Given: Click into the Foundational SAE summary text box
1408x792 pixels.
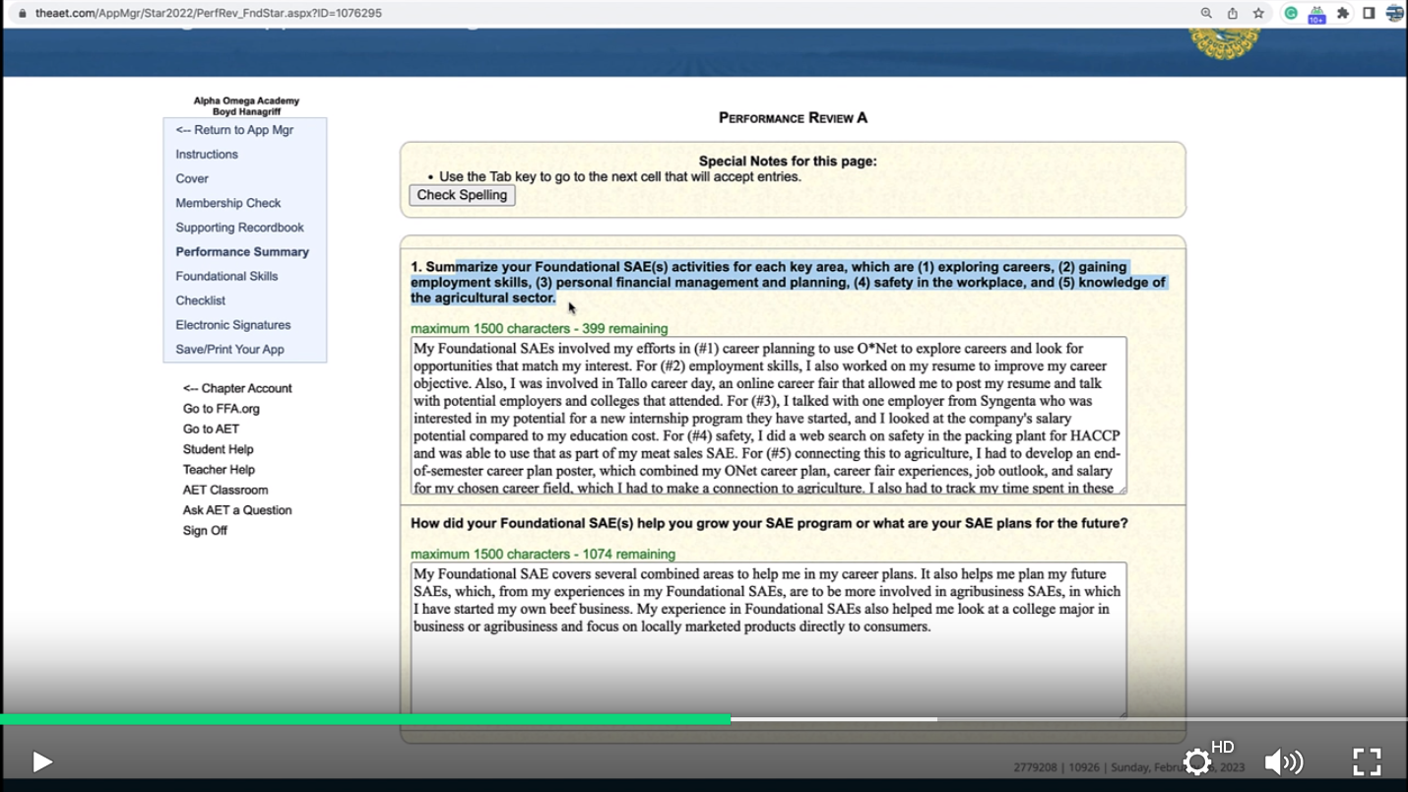Looking at the screenshot, I should pyautogui.click(x=769, y=416).
